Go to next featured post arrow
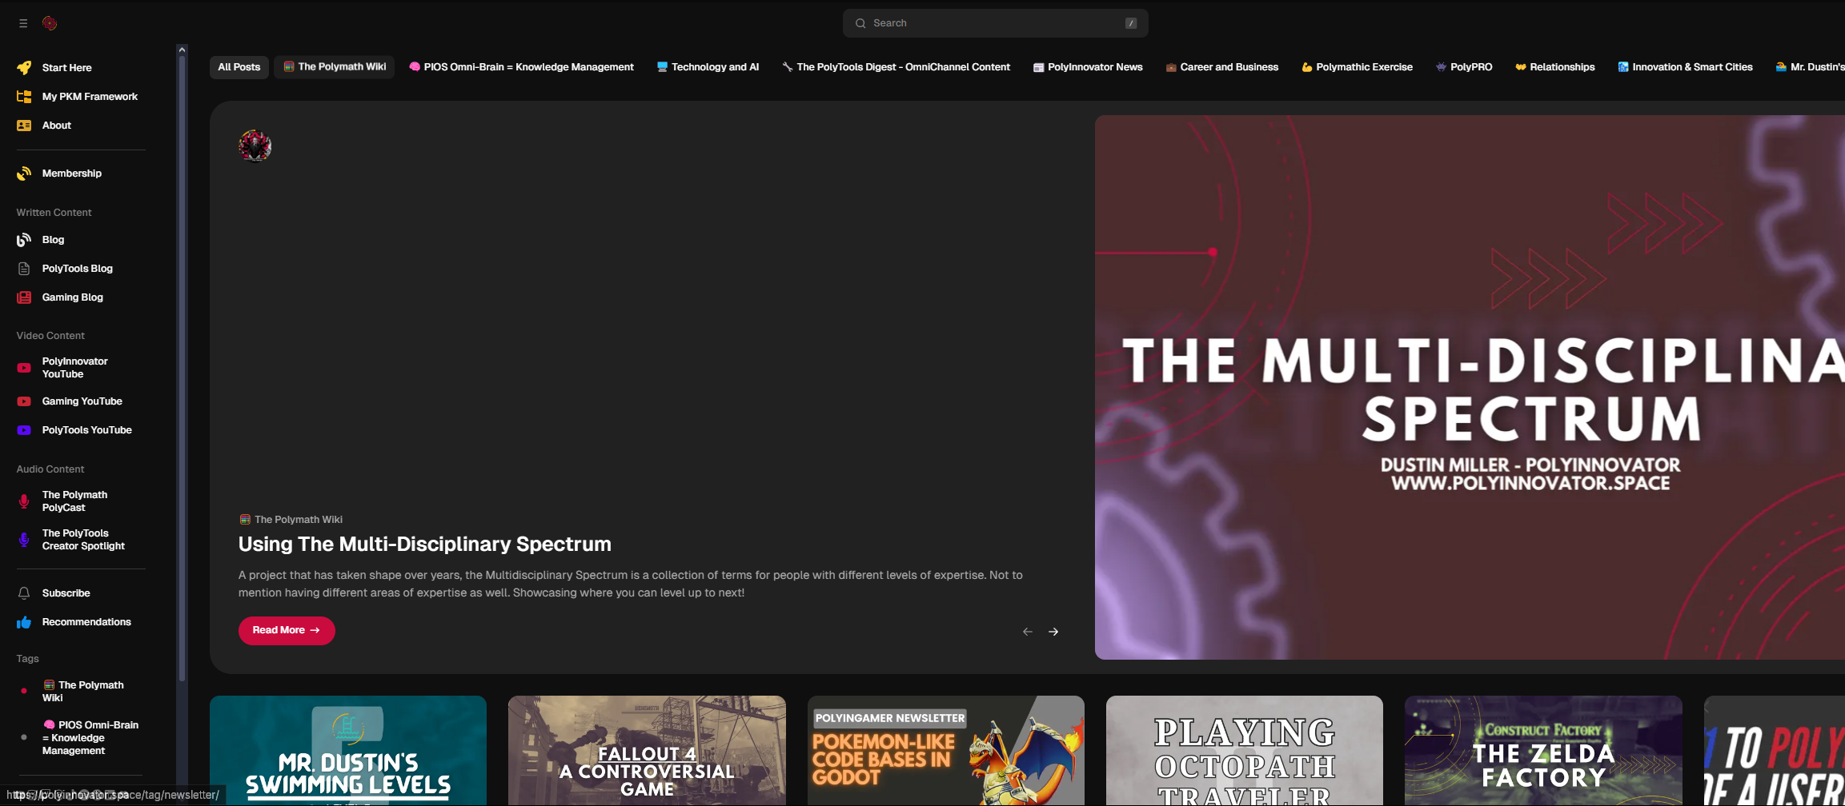The width and height of the screenshot is (1845, 806). 1053,632
